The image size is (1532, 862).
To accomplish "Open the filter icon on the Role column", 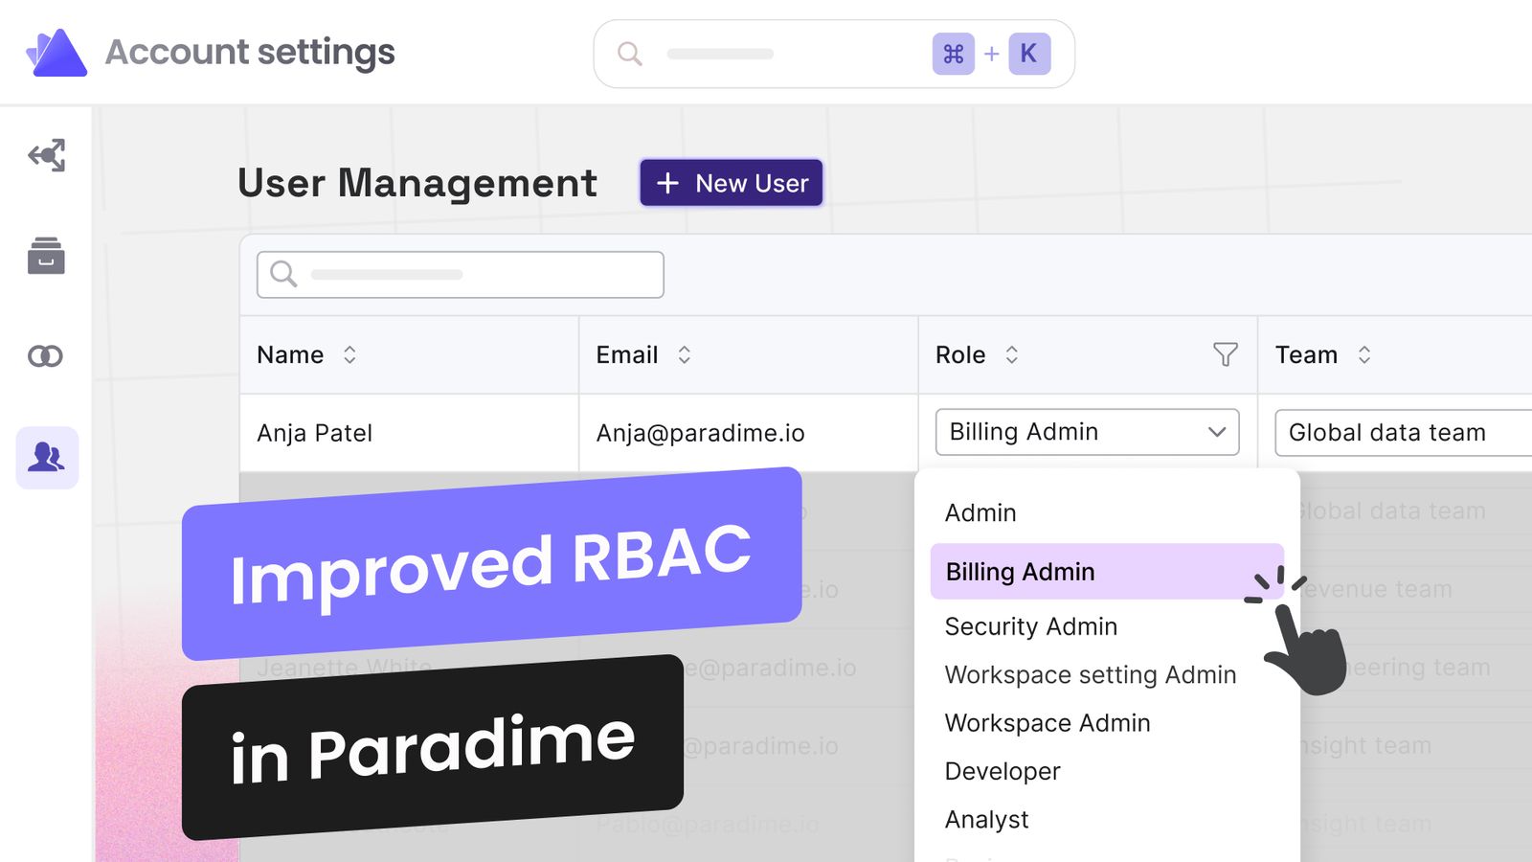I will tap(1226, 354).
